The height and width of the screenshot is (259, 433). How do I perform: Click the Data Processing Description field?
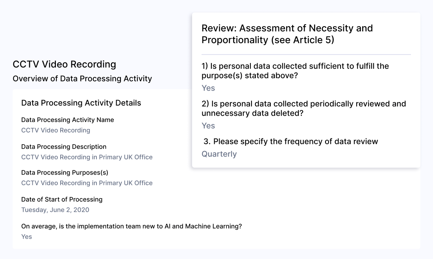[64, 147]
